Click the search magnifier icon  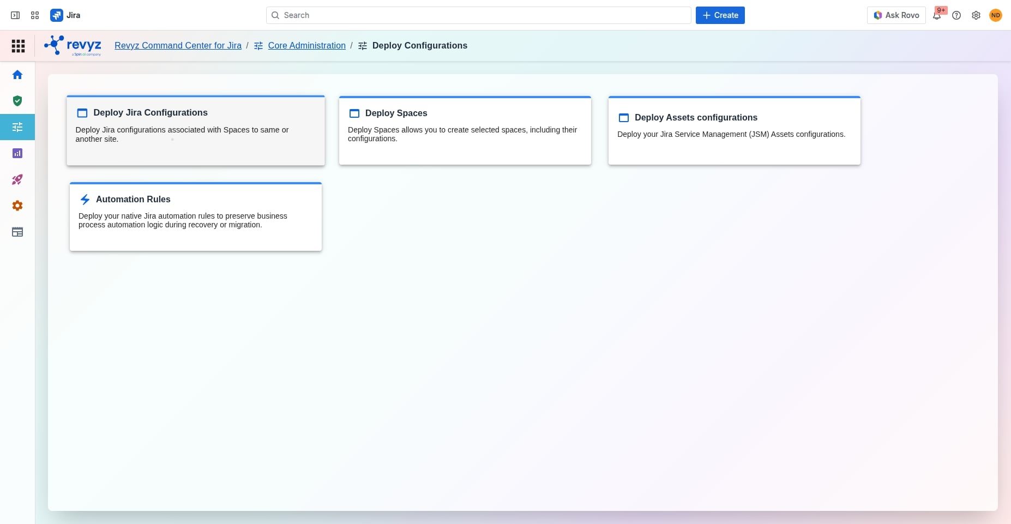tap(275, 15)
